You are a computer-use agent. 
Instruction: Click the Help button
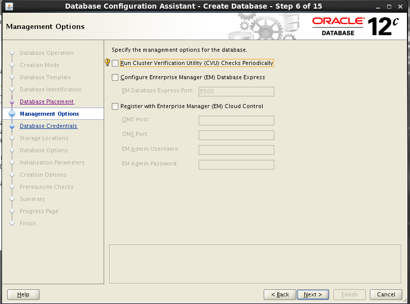point(23,294)
